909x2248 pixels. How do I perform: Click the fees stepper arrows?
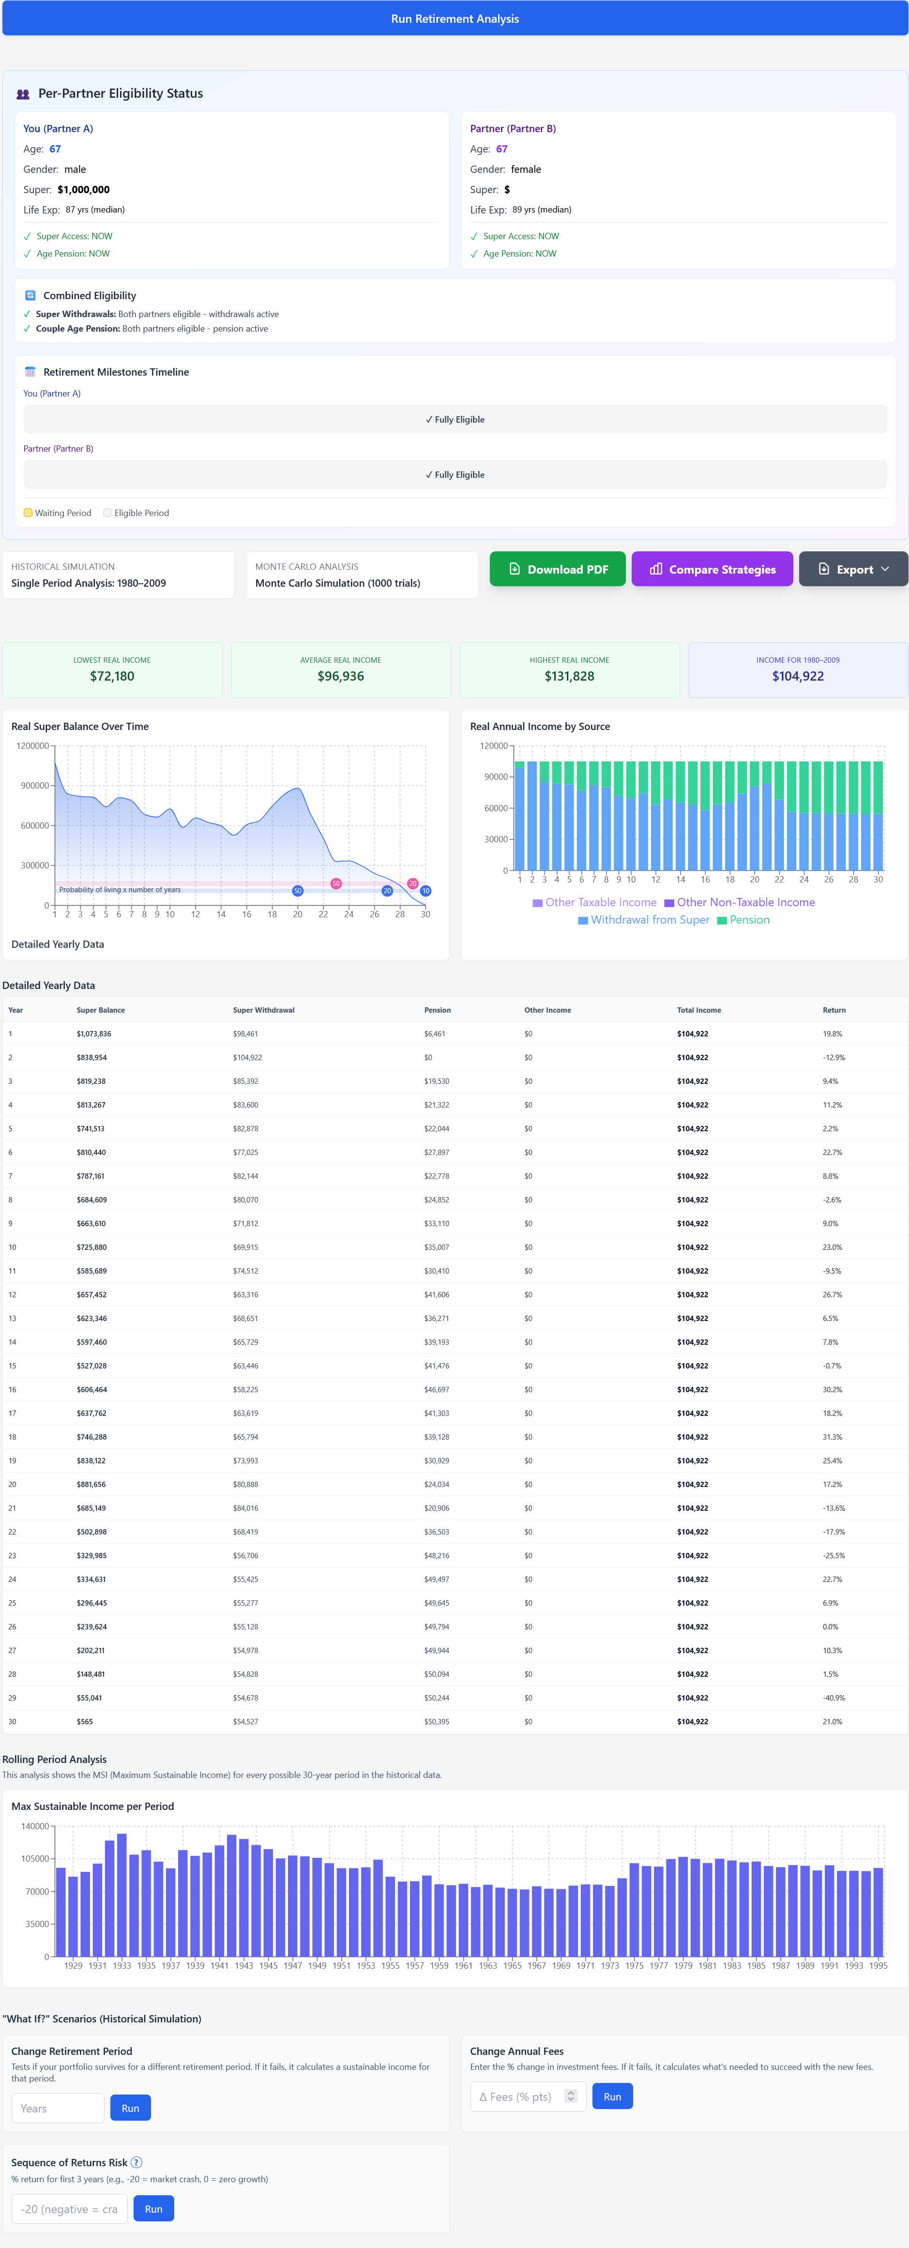tap(571, 2096)
